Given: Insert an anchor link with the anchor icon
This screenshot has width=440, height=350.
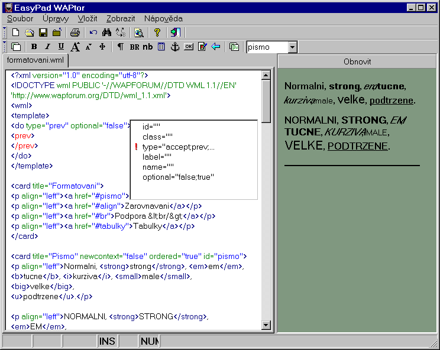Looking at the screenshot, I should click(175, 47).
